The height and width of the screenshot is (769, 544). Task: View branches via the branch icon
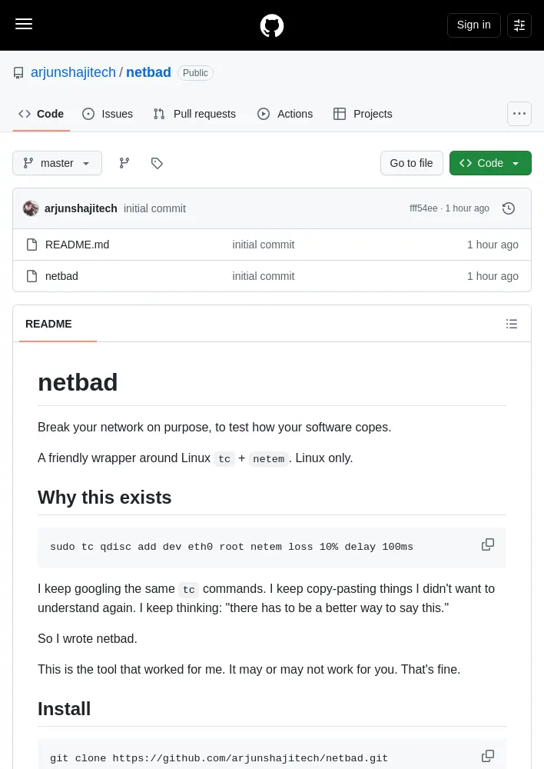[x=124, y=163]
